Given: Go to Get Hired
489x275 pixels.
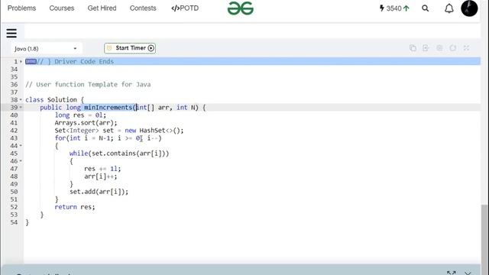Looking at the screenshot, I should point(102,8).
